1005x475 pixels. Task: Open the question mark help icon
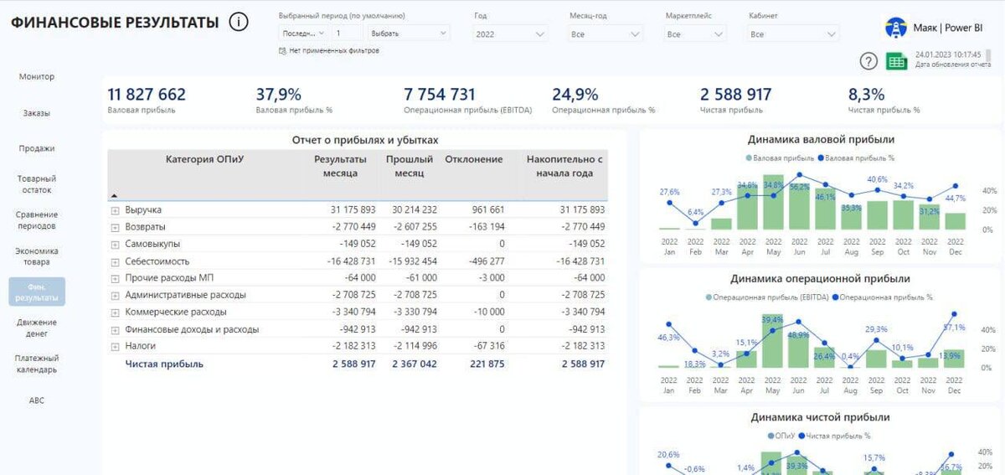(869, 61)
